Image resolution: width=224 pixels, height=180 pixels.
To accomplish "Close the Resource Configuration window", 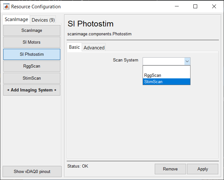I will (214, 6).
